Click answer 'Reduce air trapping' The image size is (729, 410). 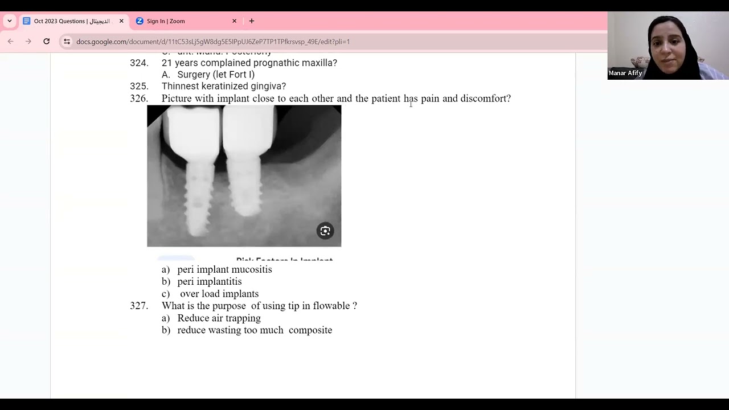click(219, 318)
